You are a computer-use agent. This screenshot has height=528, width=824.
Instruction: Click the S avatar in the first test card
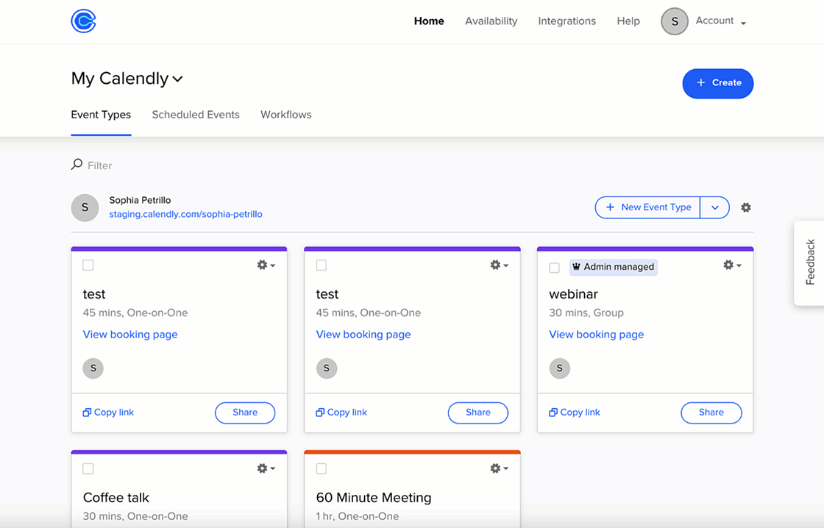(x=93, y=368)
